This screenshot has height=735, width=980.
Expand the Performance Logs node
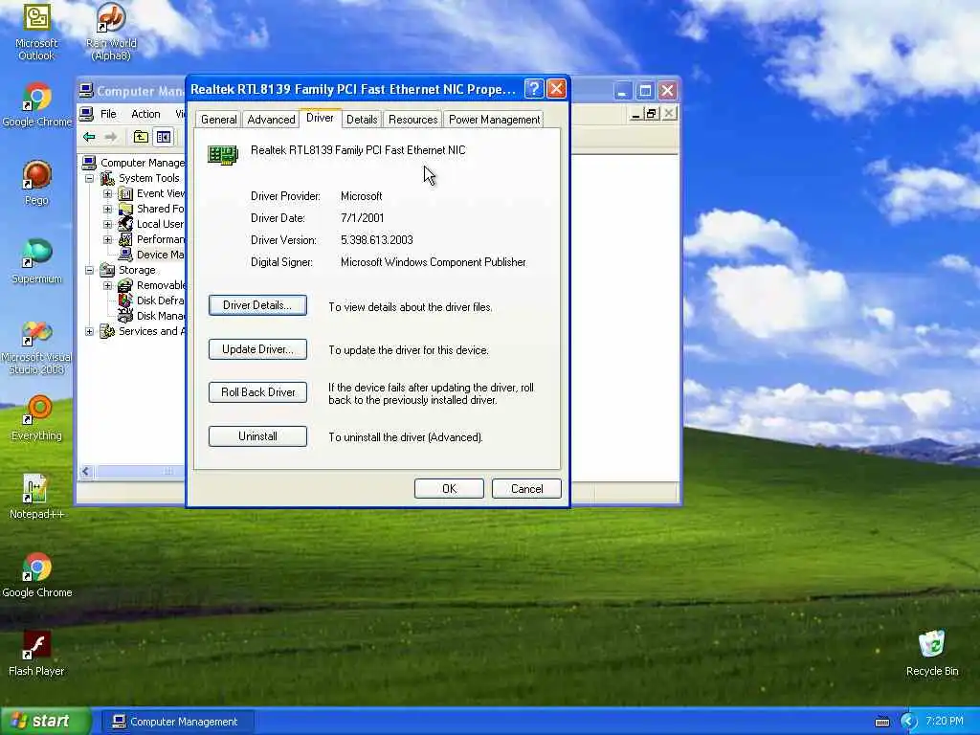[107, 239]
